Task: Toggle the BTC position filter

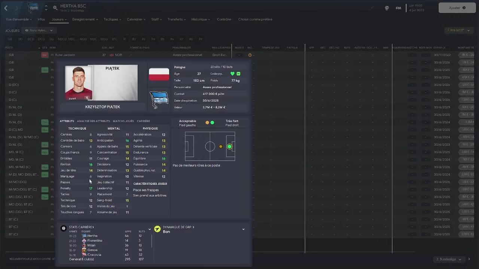Action: pos(115,39)
